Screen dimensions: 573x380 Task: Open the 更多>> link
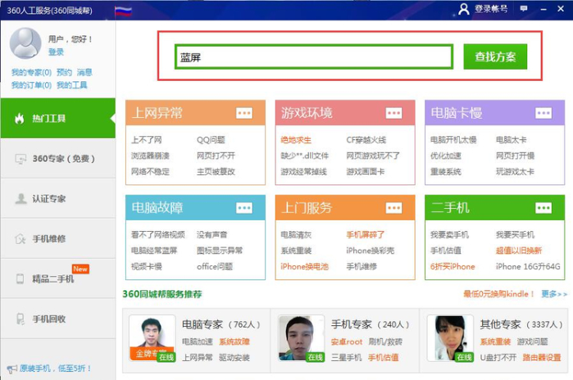554,294
